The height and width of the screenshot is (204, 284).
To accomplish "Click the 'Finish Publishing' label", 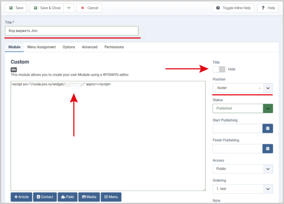I will tap(226, 140).
